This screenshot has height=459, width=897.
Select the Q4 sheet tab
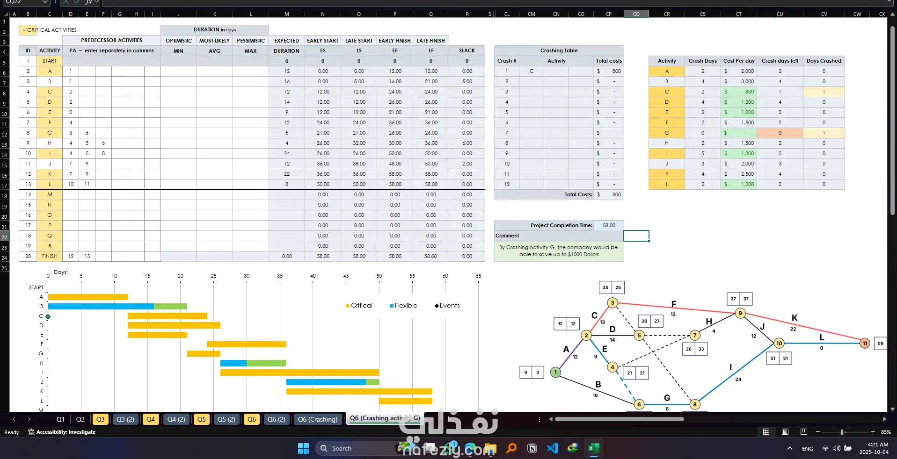[x=151, y=419]
